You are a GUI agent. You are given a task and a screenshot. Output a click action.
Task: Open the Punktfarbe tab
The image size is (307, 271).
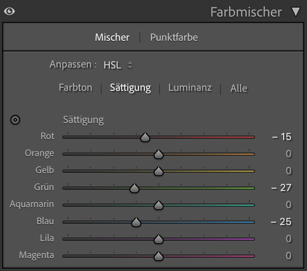174,38
